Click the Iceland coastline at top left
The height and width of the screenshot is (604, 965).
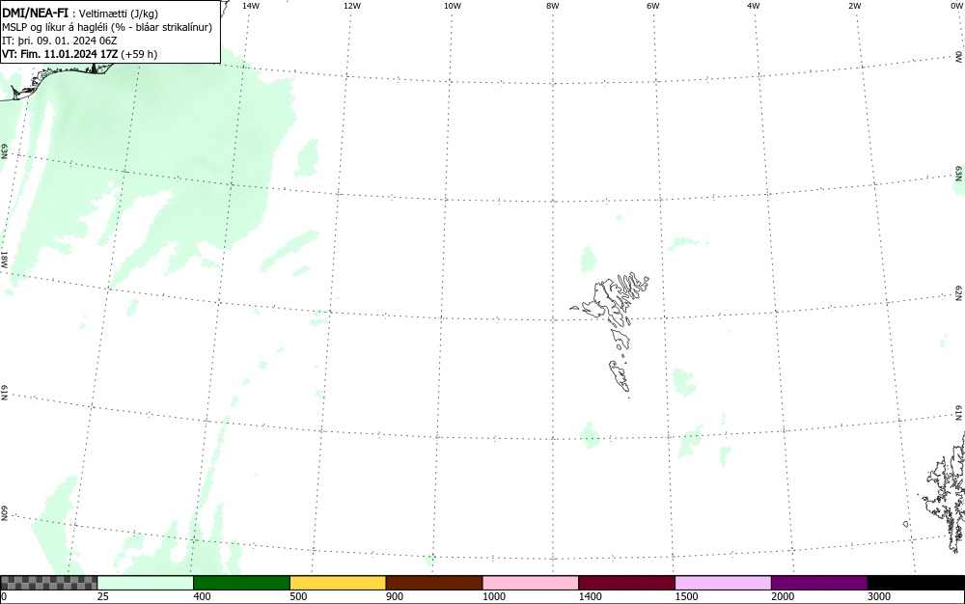point(55,80)
